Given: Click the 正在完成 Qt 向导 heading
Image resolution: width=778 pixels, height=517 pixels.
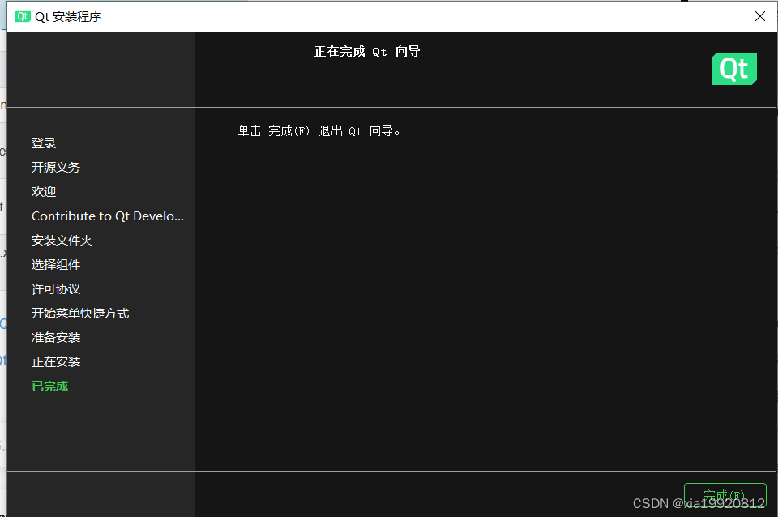Looking at the screenshot, I should tap(367, 52).
